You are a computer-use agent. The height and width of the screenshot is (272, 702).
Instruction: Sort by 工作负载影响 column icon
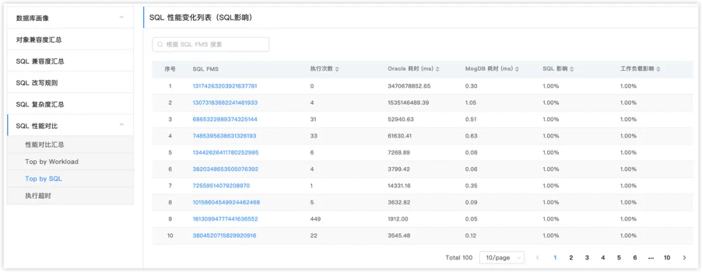click(659, 69)
